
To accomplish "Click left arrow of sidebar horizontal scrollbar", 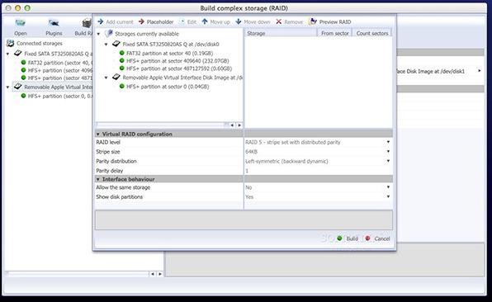I will (153, 274).
